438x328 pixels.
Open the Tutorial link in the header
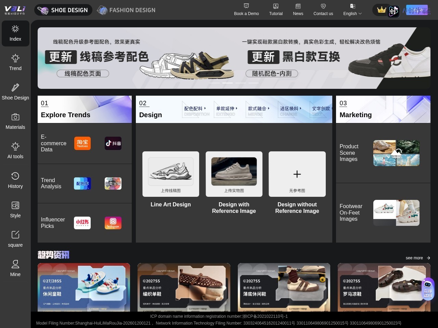276,10
